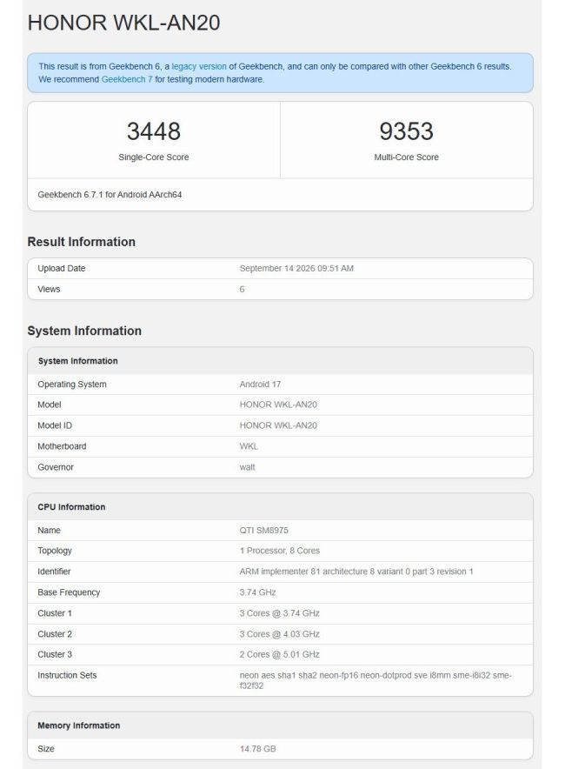Click the Result Information heading
Image resolution: width=565 pixels, height=769 pixels.
82,242
